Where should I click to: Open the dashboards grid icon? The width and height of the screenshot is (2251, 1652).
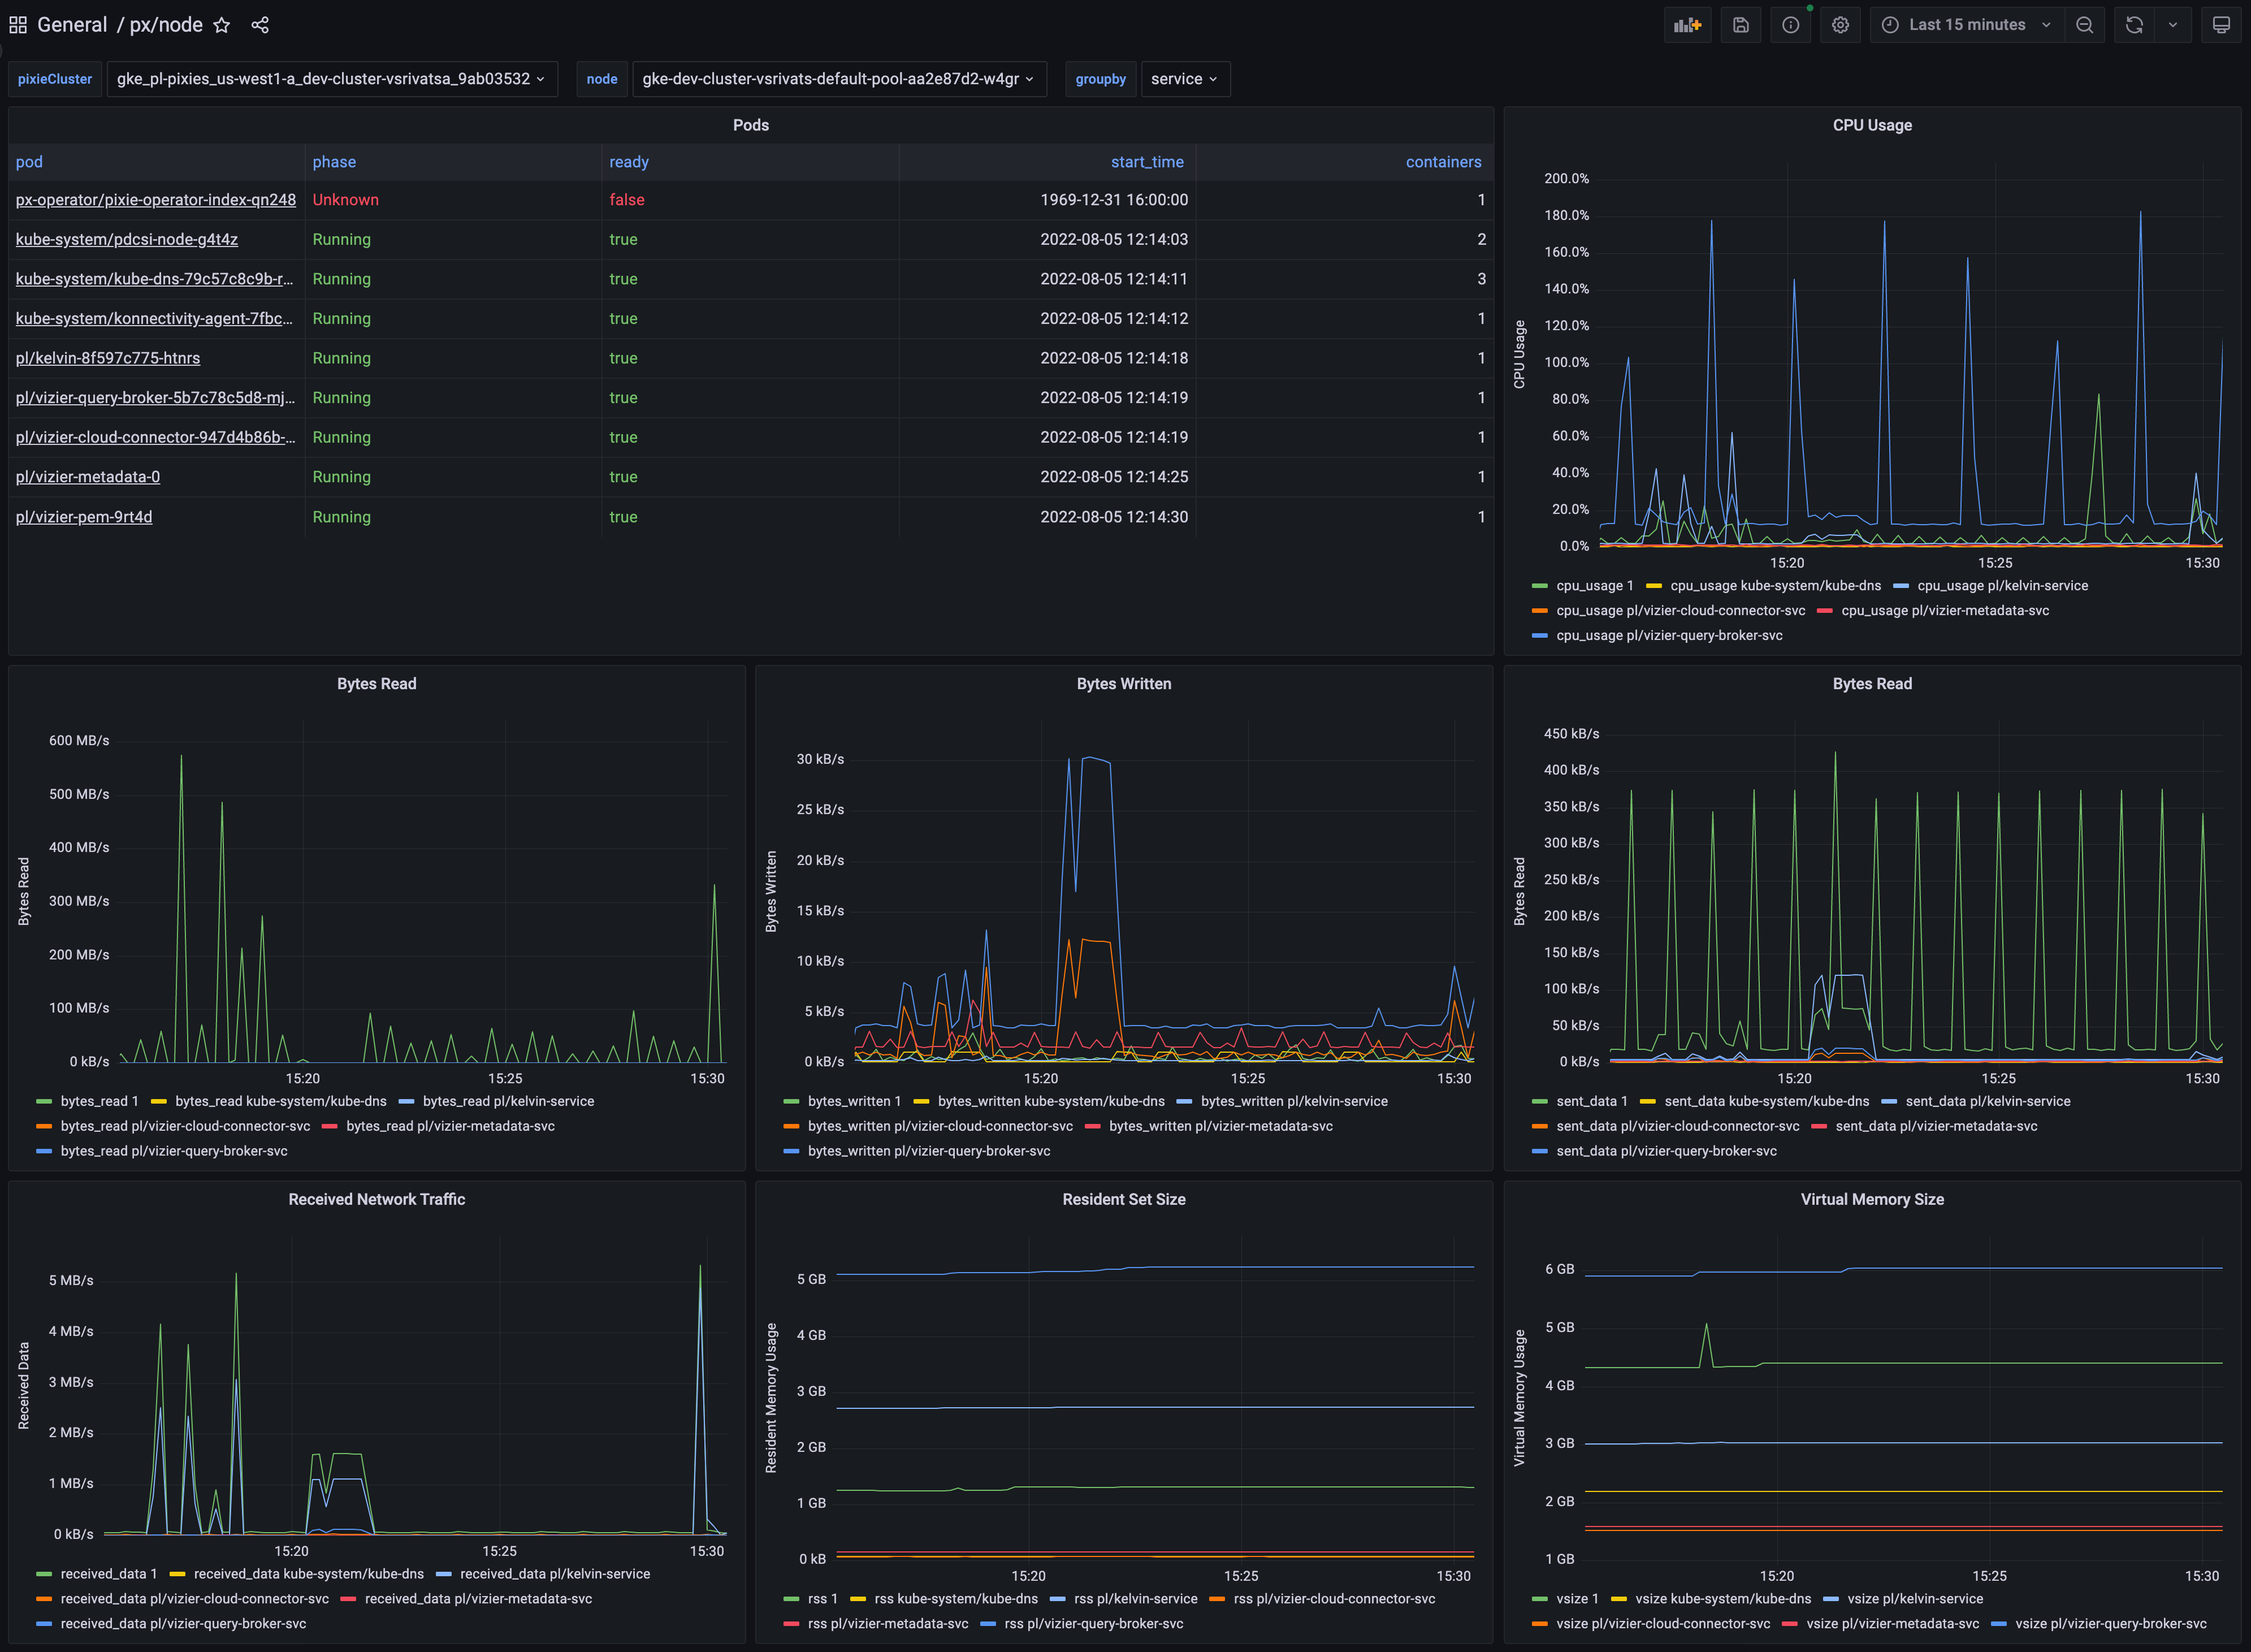18,25
